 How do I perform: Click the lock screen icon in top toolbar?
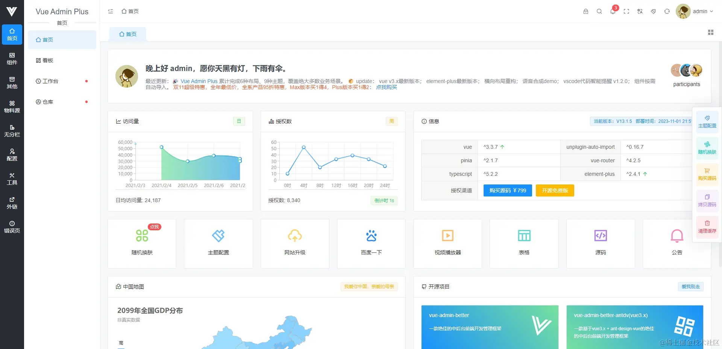[x=585, y=11]
